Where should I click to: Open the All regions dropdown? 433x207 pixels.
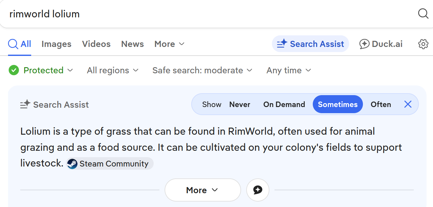(x=113, y=70)
